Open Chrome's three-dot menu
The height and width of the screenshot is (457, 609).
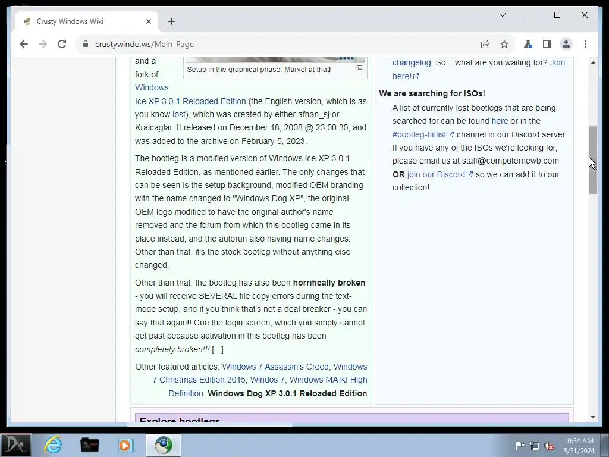[585, 44]
